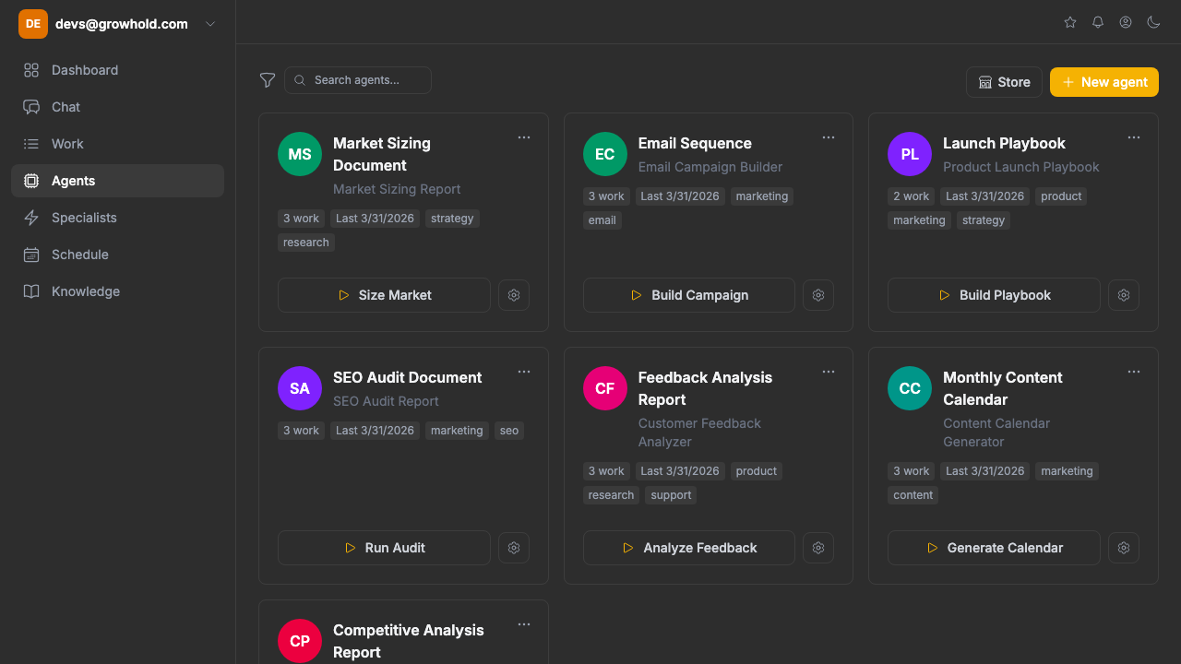Viewport: 1181px width, 664px height.
Task: Go to Specialists in the sidebar
Action: tap(84, 218)
